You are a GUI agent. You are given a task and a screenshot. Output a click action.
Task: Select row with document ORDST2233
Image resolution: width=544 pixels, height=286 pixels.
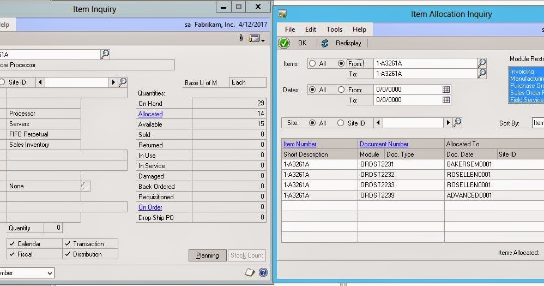tap(413, 185)
